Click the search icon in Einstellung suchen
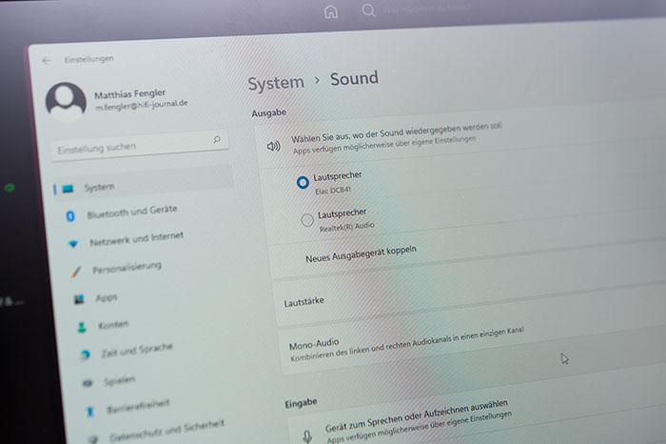 coord(217,139)
